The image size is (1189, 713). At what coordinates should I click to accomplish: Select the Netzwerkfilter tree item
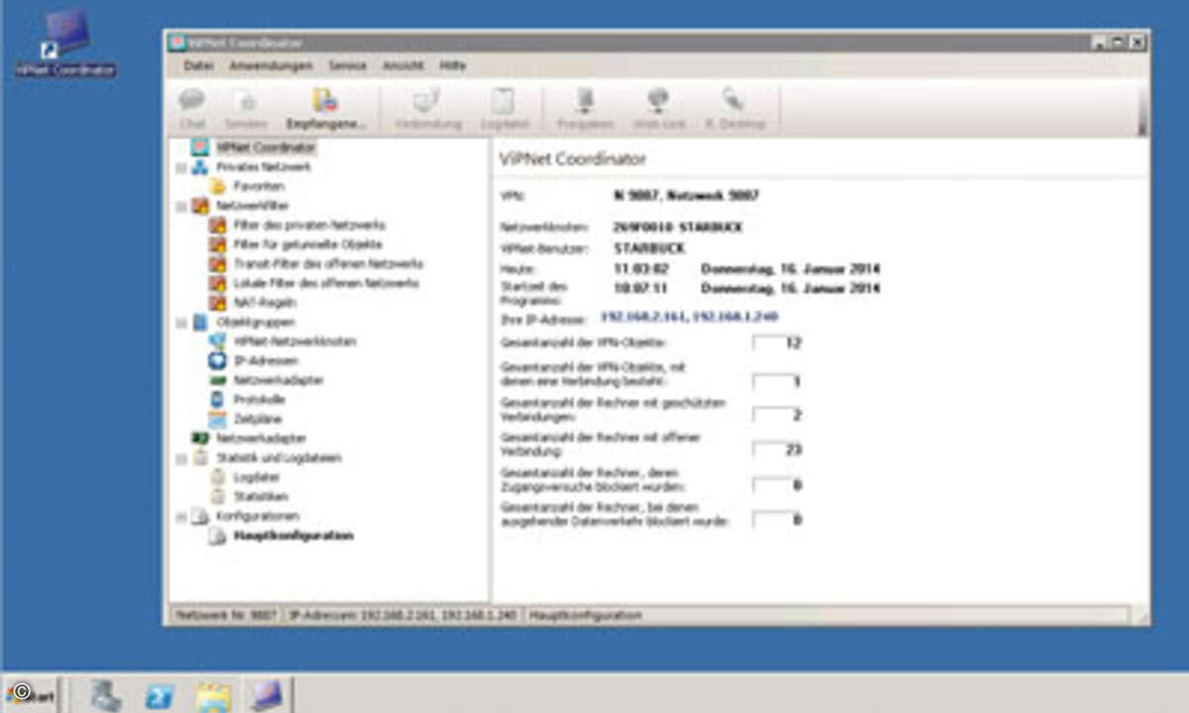pyautogui.click(x=253, y=206)
